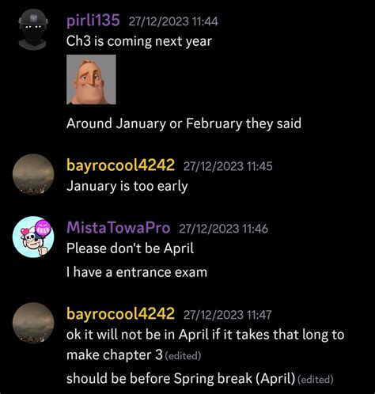Open MistaTowaPro's cartoon avatar
This screenshot has width=375, height=394.
(x=33, y=237)
